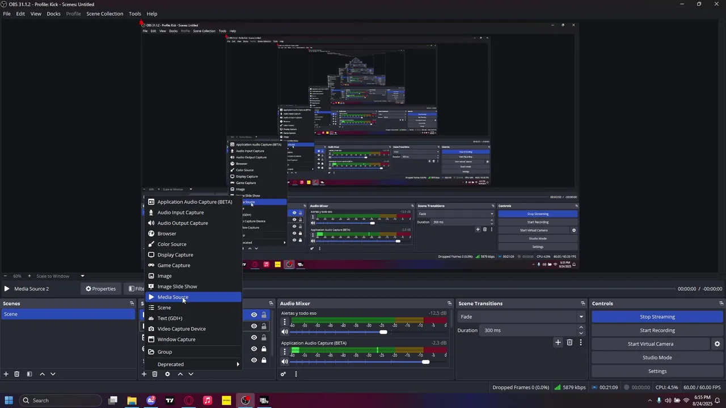Remove selected scene with trash icon
726x408 pixels.
pyautogui.click(x=17, y=374)
